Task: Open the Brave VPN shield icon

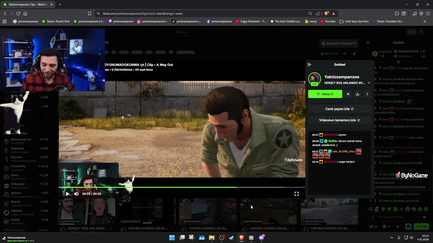Action: point(421,13)
